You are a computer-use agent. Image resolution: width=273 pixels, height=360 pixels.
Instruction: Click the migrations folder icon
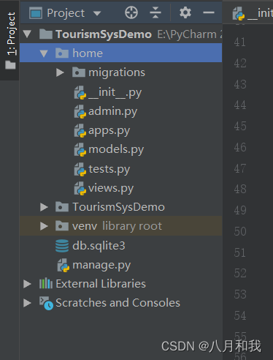(x=79, y=72)
